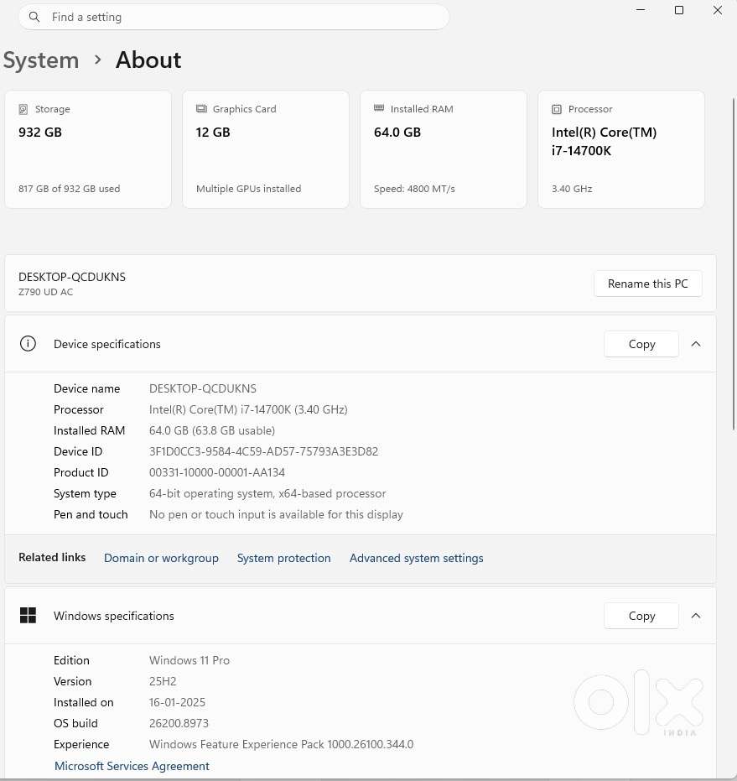737x781 pixels.
Task: Open Domain or workgroup link
Action: [161, 558]
